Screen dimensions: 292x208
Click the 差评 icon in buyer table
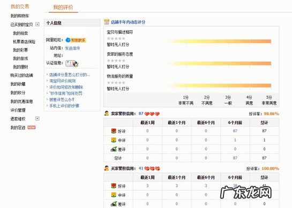tap(114, 204)
